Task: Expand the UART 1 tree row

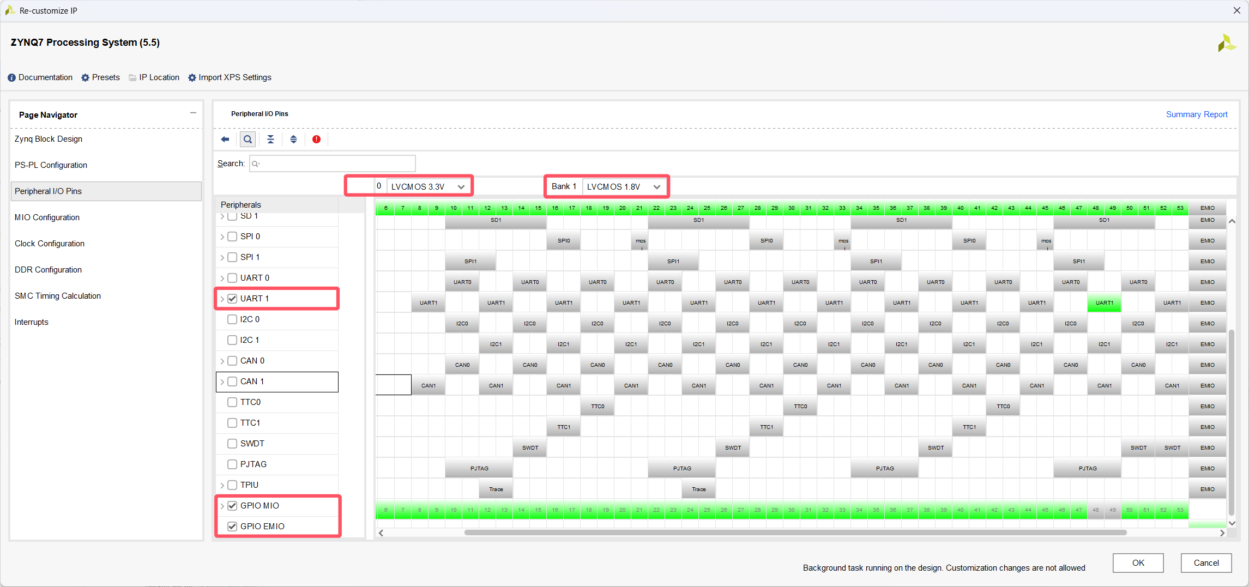Action: [x=222, y=299]
